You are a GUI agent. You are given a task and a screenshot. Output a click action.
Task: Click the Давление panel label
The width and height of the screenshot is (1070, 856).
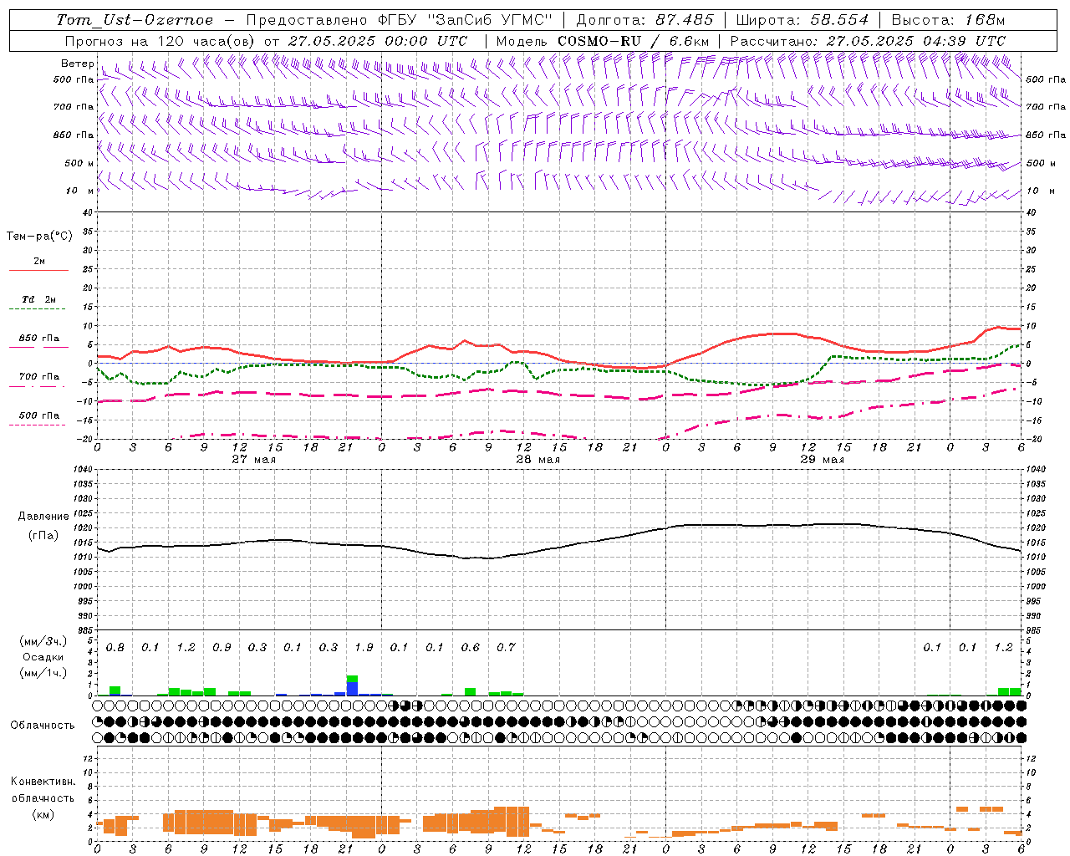click(x=43, y=517)
